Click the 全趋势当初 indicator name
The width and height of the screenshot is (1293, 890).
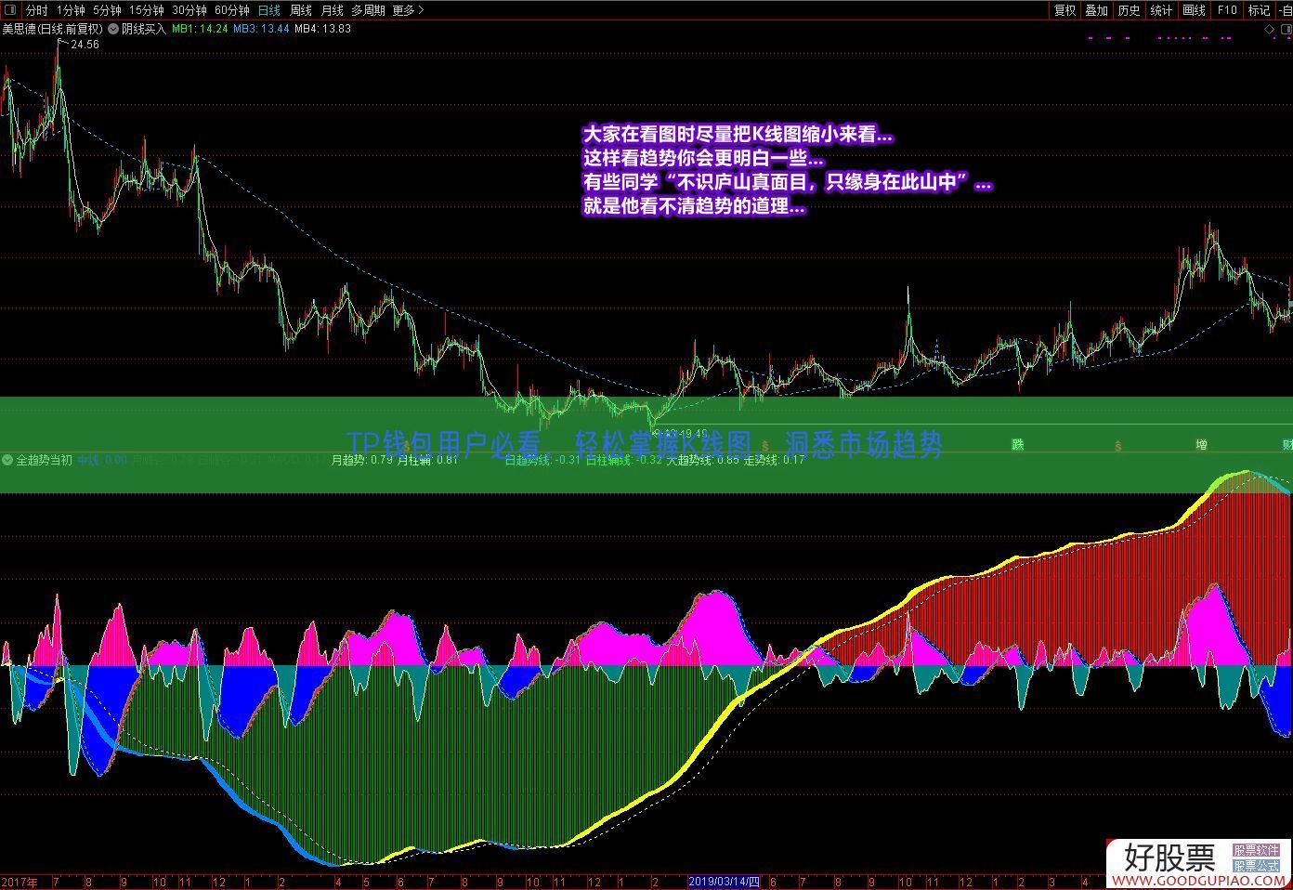coord(45,460)
